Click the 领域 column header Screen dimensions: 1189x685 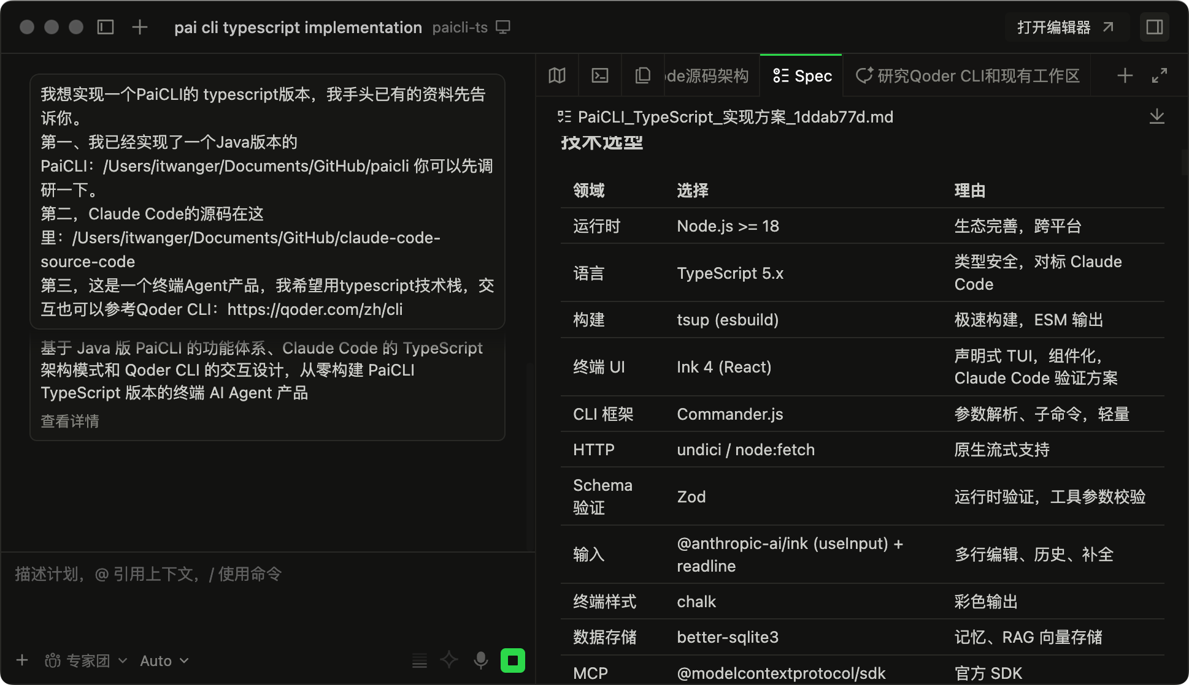pyautogui.click(x=588, y=191)
